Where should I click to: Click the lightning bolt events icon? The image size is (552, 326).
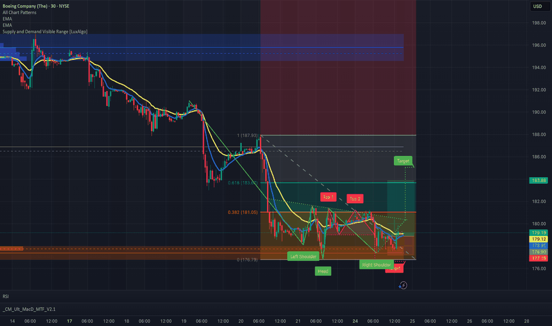point(403,285)
